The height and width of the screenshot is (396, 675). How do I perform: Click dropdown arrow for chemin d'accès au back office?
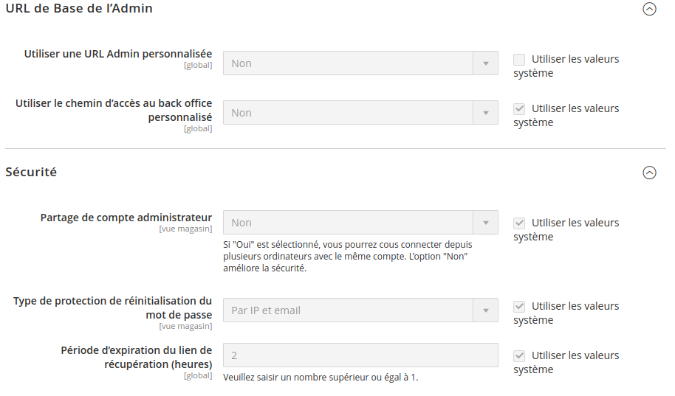pos(485,113)
